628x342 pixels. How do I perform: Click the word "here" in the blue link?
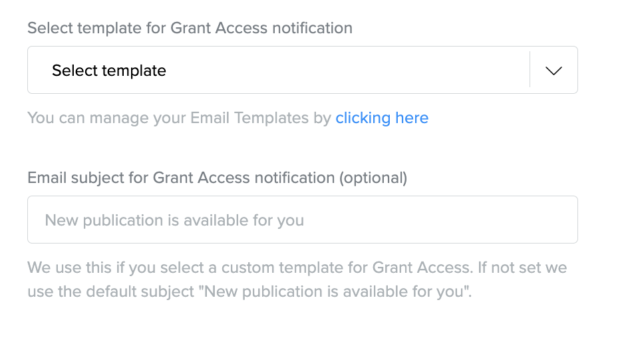point(412,118)
